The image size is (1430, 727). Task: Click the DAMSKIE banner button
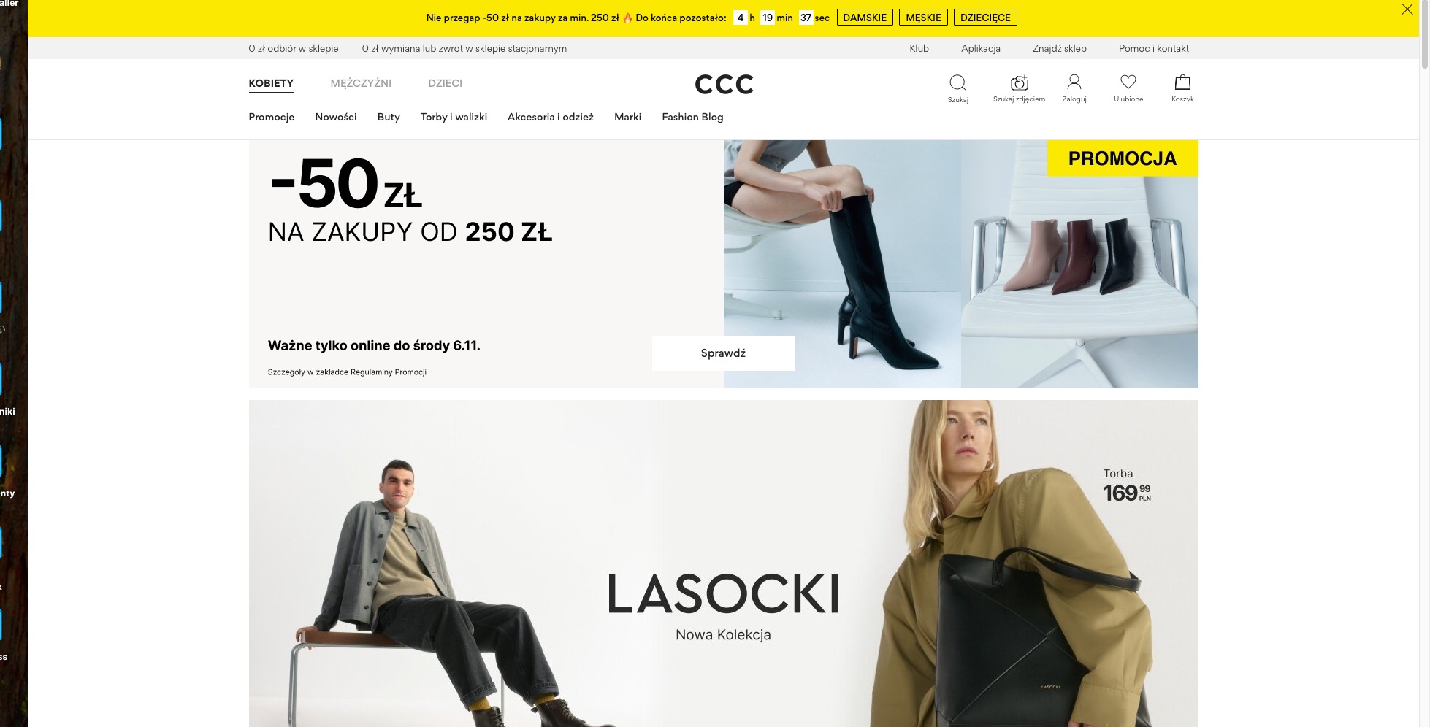[x=865, y=18]
